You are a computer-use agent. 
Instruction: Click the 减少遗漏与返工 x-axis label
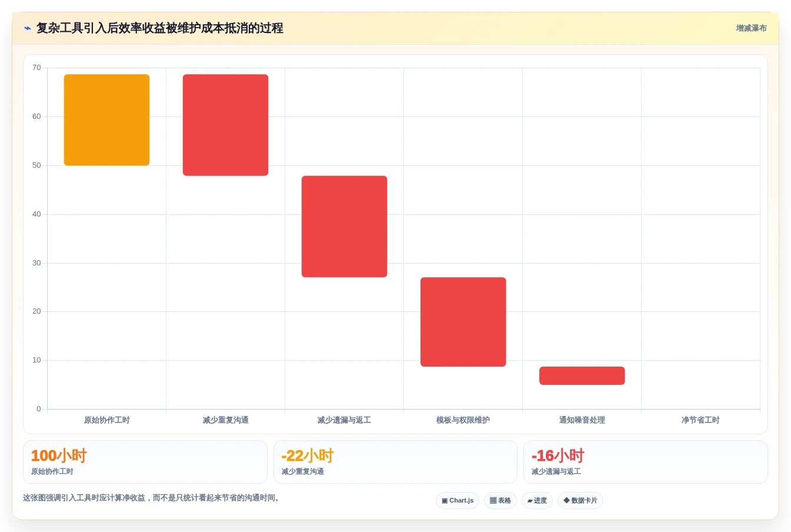click(x=344, y=420)
